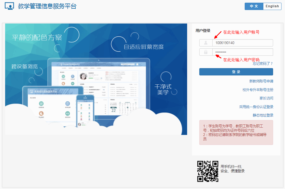Focus the username field containing 1006190140

tap(242, 43)
